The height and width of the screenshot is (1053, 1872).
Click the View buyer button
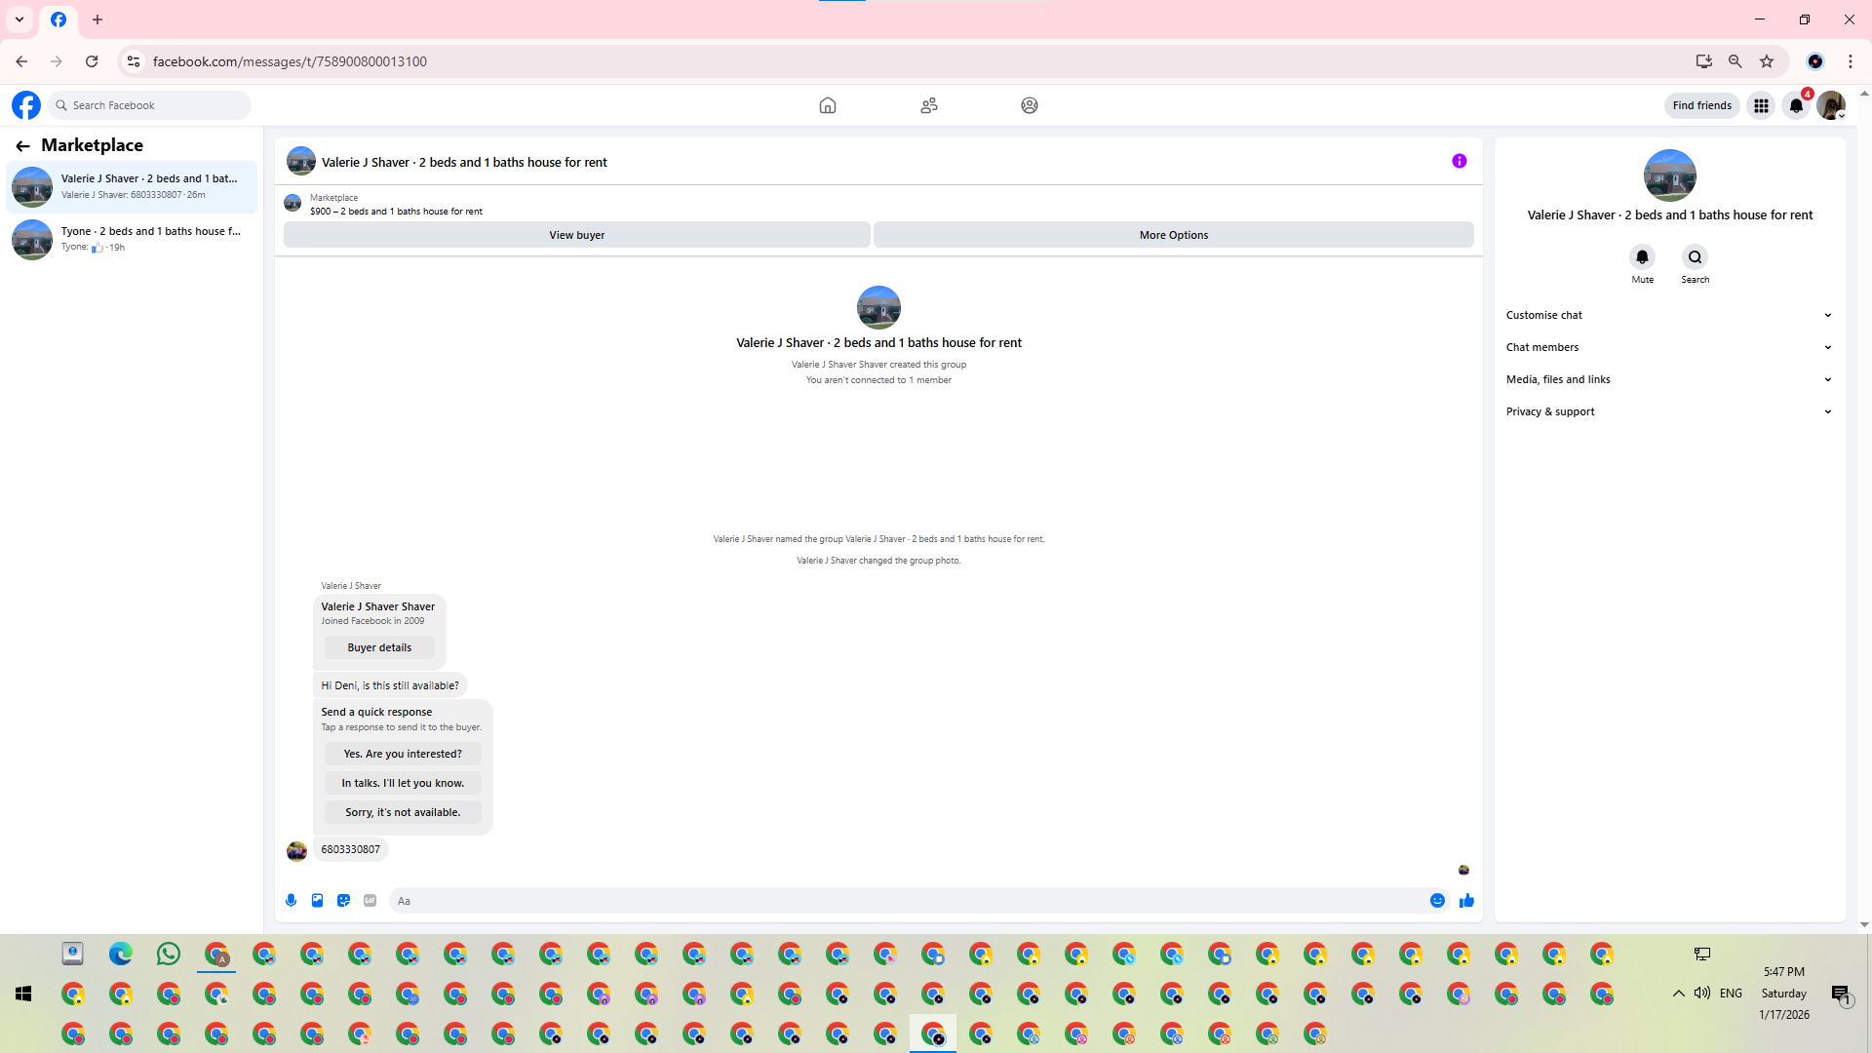(x=576, y=235)
